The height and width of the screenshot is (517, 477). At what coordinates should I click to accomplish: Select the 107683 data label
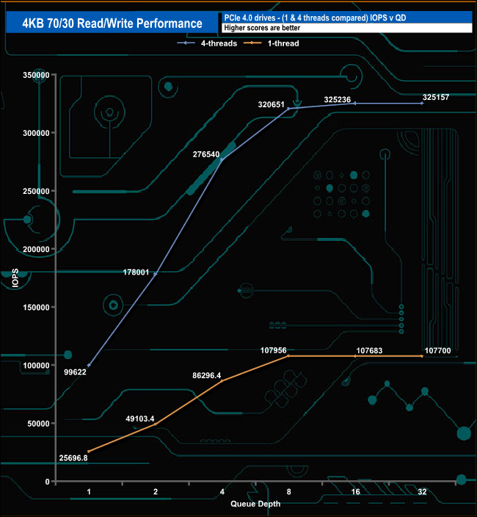pos(371,350)
